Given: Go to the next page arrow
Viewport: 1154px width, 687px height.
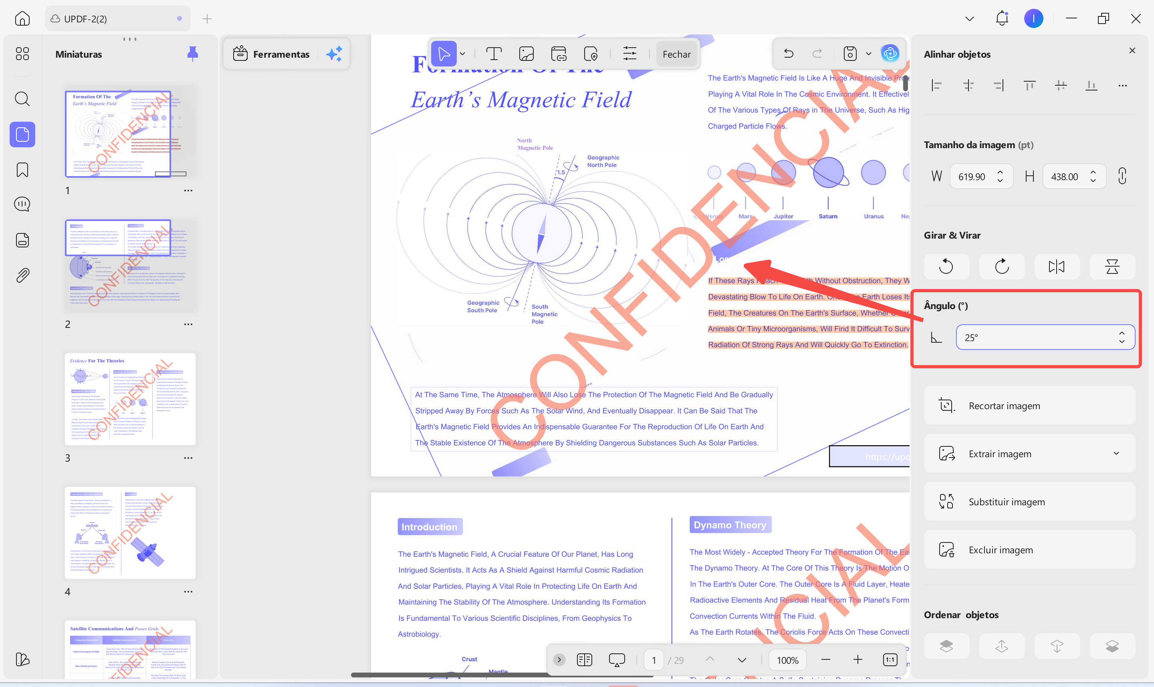Looking at the screenshot, I should click(x=742, y=660).
